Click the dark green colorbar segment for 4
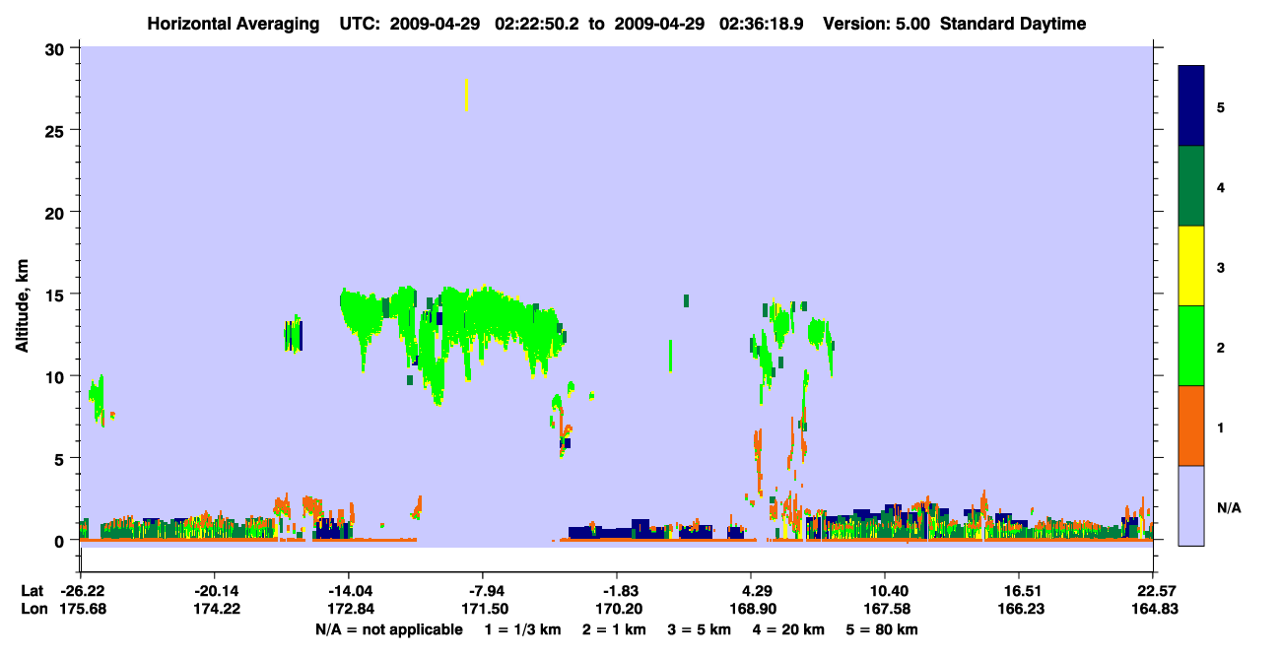 pos(1191,186)
